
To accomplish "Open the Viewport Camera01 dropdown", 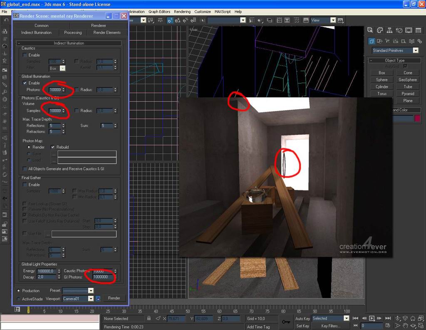I will coord(90,298).
